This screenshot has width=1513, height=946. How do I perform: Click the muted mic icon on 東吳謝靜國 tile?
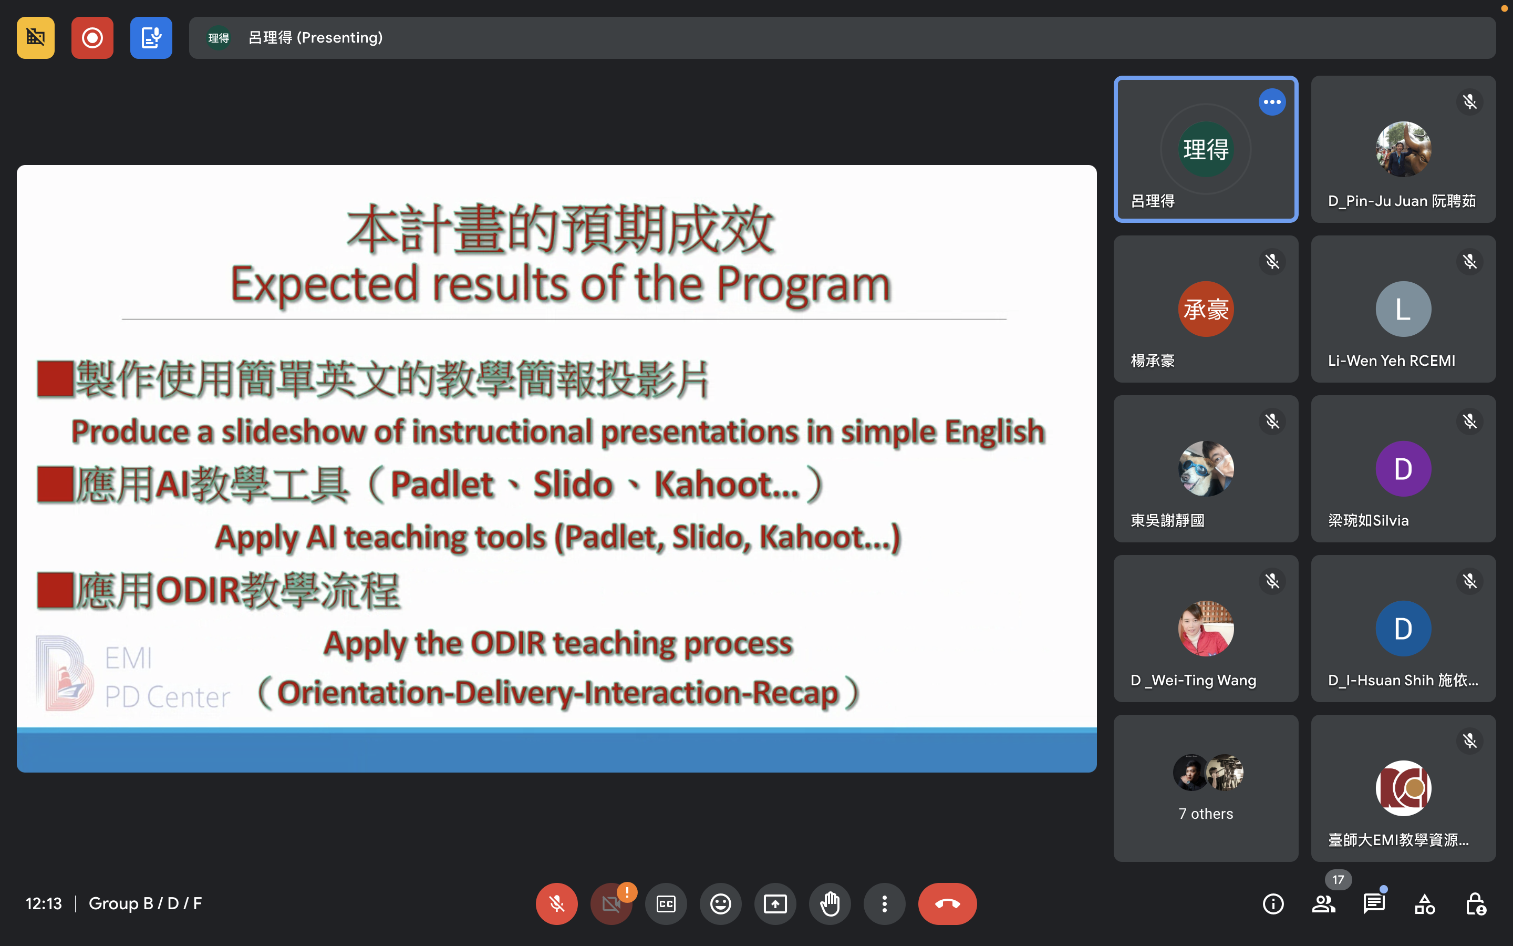(1272, 421)
